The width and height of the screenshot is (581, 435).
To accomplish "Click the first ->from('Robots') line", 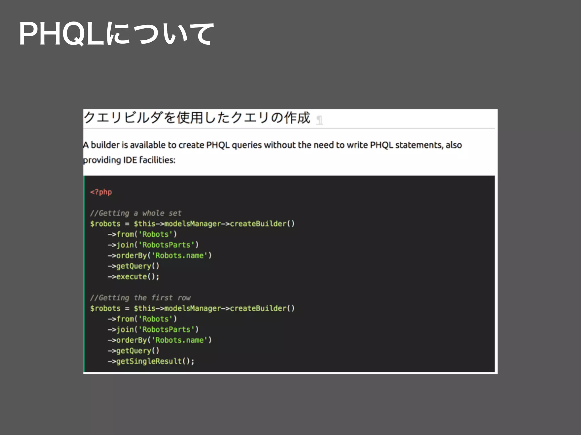I will (142, 234).
